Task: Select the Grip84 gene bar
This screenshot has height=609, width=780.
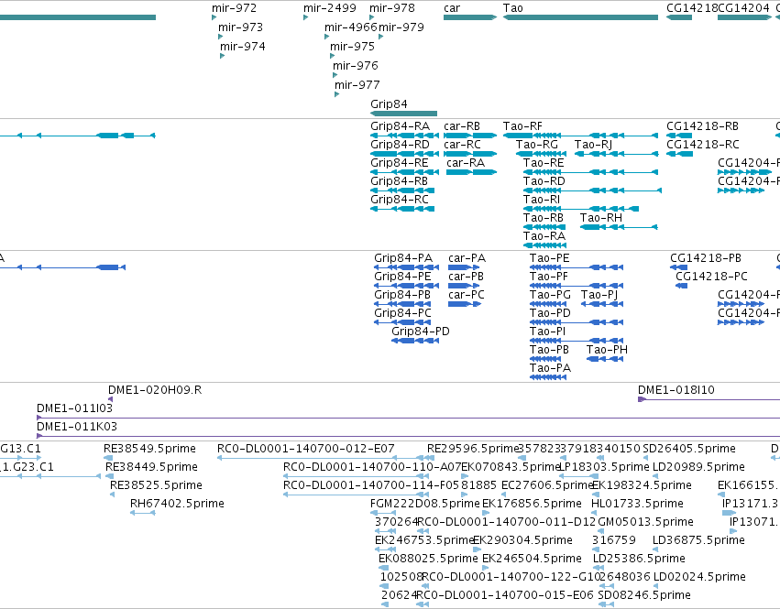Action: (403, 114)
